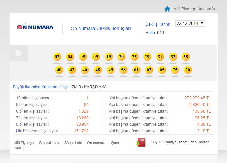Click the yellow ball numbered 38
The image size is (227, 163).
coord(186,57)
